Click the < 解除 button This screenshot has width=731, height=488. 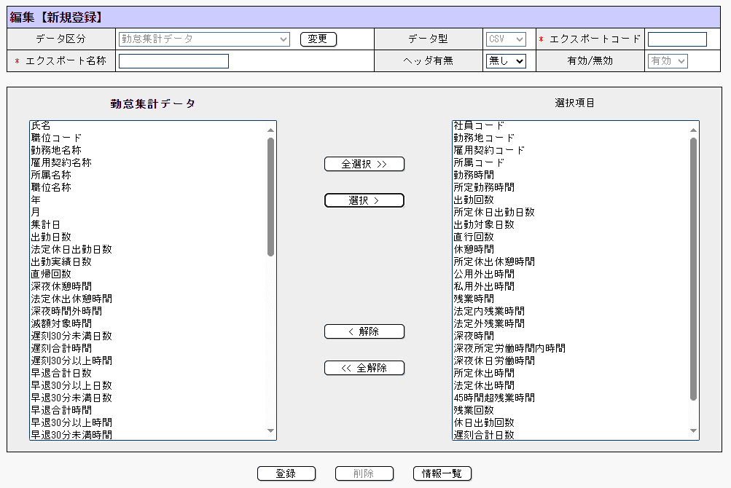click(364, 331)
